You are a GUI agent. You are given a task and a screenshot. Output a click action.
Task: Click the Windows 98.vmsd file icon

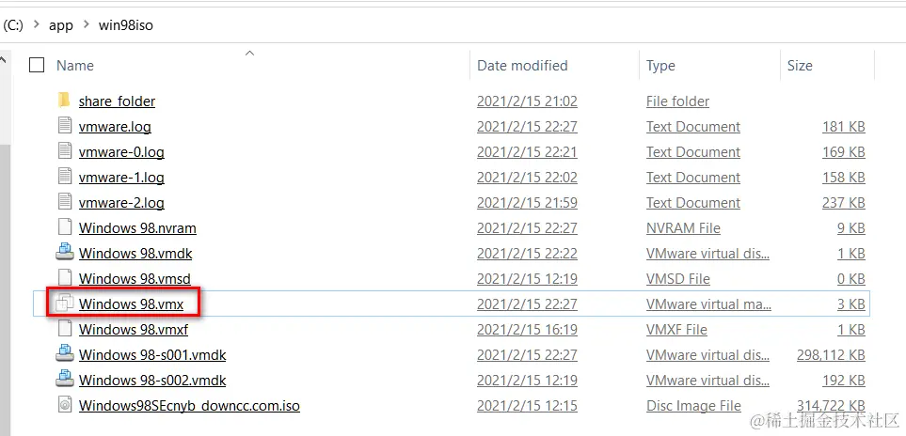(65, 278)
